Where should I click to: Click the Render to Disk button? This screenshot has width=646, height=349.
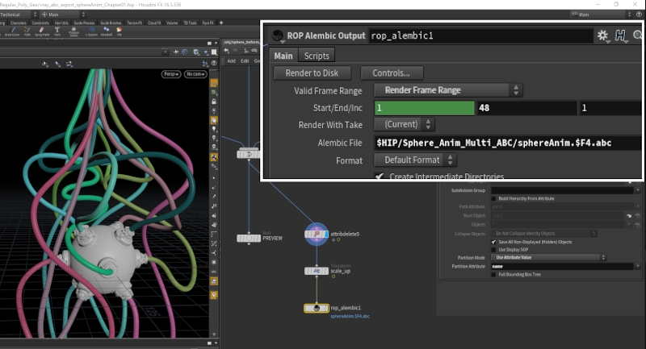pos(312,73)
